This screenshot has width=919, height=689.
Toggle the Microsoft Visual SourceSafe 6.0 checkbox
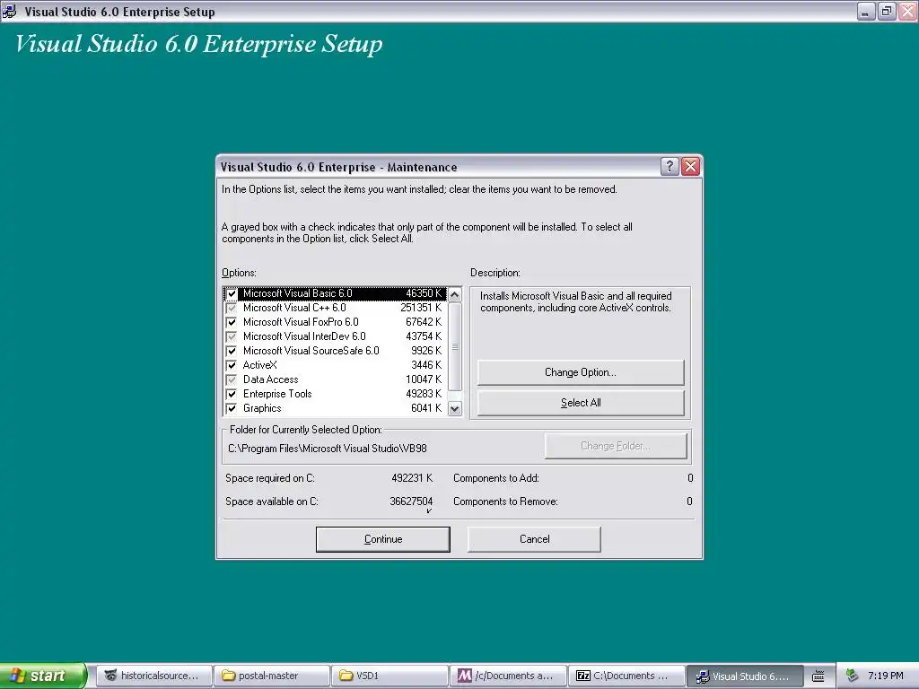[x=232, y=351]
